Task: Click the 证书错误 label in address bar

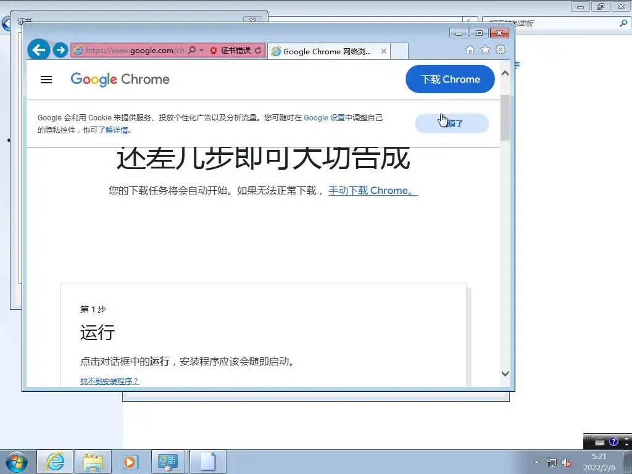Action: coord(236,51)
